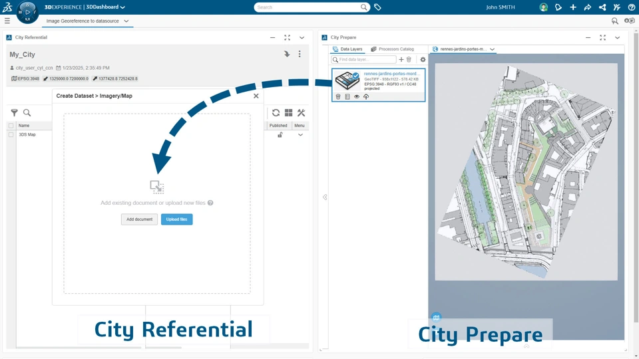Click the georeferenced map image in viewer
This screenshot has height=359, width=639.
526,171
